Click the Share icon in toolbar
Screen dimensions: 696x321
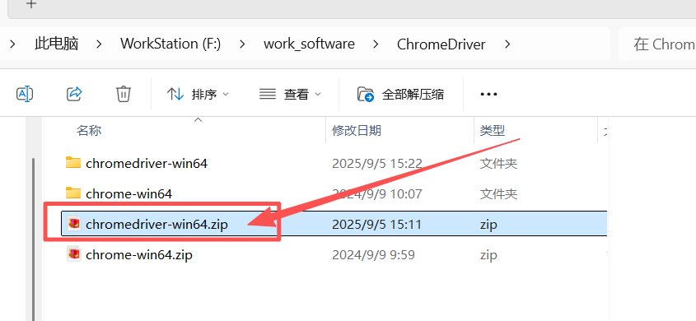[x=74, y=94]
